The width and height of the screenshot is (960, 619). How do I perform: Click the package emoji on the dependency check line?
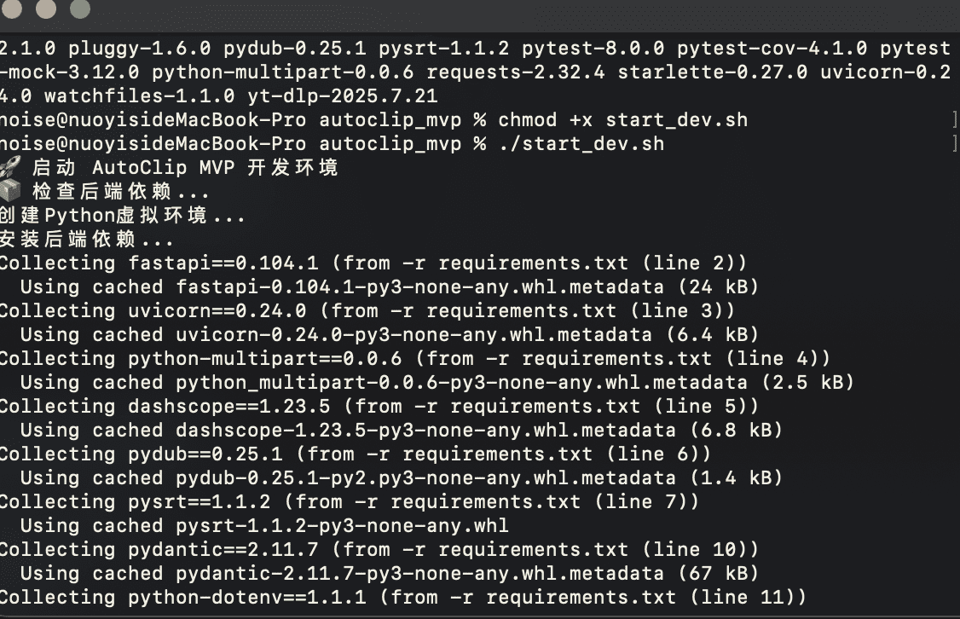[x=11, y=191]
